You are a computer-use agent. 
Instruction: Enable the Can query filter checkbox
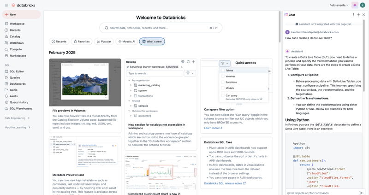(223, 95)
